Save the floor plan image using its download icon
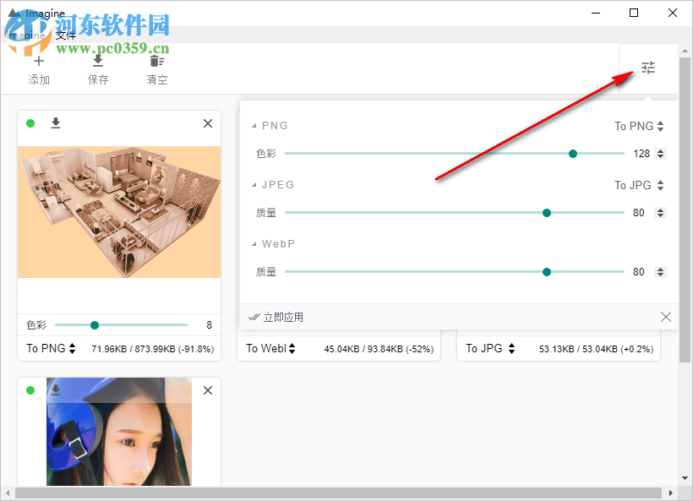The height and width of the screenshot is (501, 693). pyautogui.click(x=56, y=123)
